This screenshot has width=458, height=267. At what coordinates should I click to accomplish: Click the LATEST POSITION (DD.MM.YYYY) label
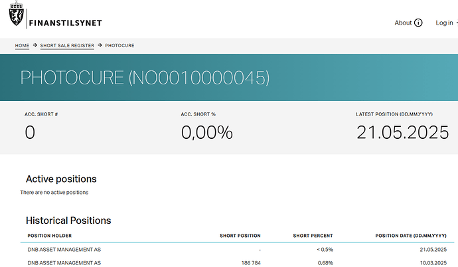[x=394, y=114]
